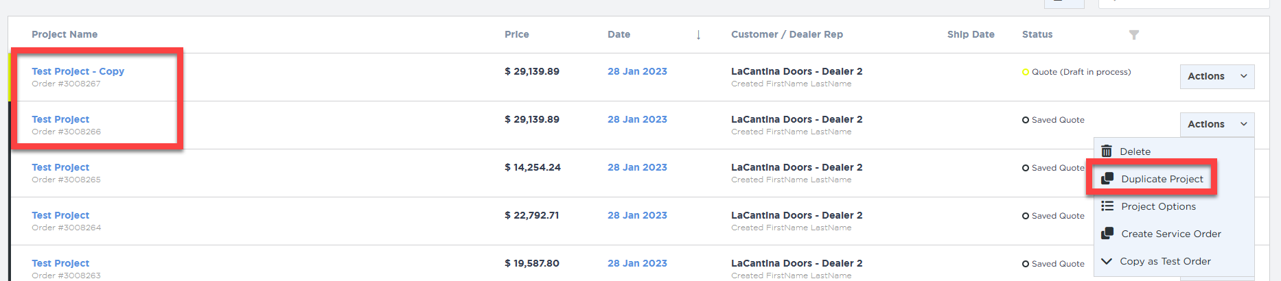Choose Duplicate Project menu entry

1162,179
